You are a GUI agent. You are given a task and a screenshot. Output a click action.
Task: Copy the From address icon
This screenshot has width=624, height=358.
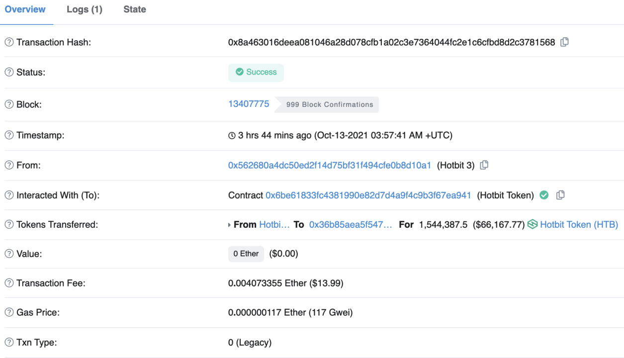pos(484,165)
